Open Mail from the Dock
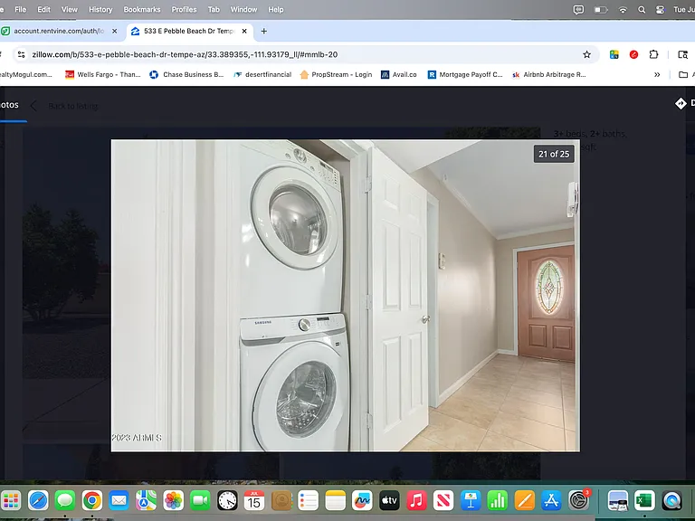The image size is (695, 521). [119, 500]
